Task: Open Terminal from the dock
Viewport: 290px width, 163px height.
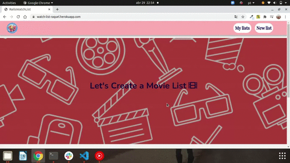Action: (53, 156)
